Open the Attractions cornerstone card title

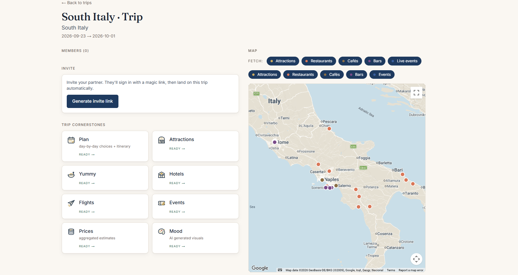(x=182, y=139)
